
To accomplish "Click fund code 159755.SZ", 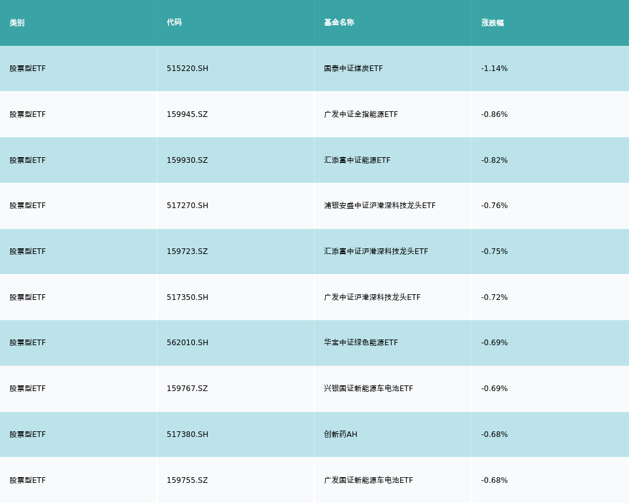I will (x=187, y=480).
